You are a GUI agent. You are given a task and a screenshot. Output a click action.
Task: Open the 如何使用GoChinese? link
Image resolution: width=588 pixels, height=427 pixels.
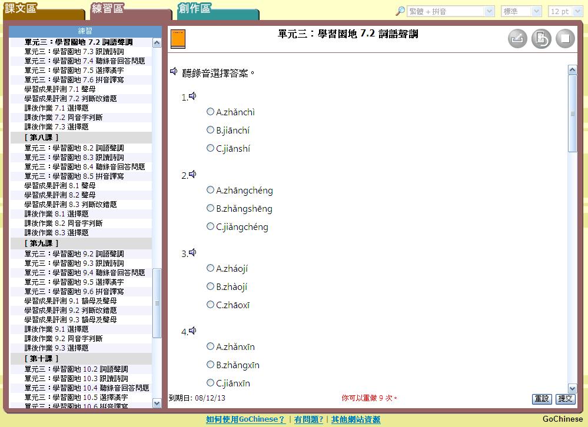(x=245, y=419)
